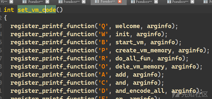Image resolution: width=212 pixels, height=99 pixels.
Task: Select the 'dele_vm_memory' handler name
Action: click(x=140, y=67)
